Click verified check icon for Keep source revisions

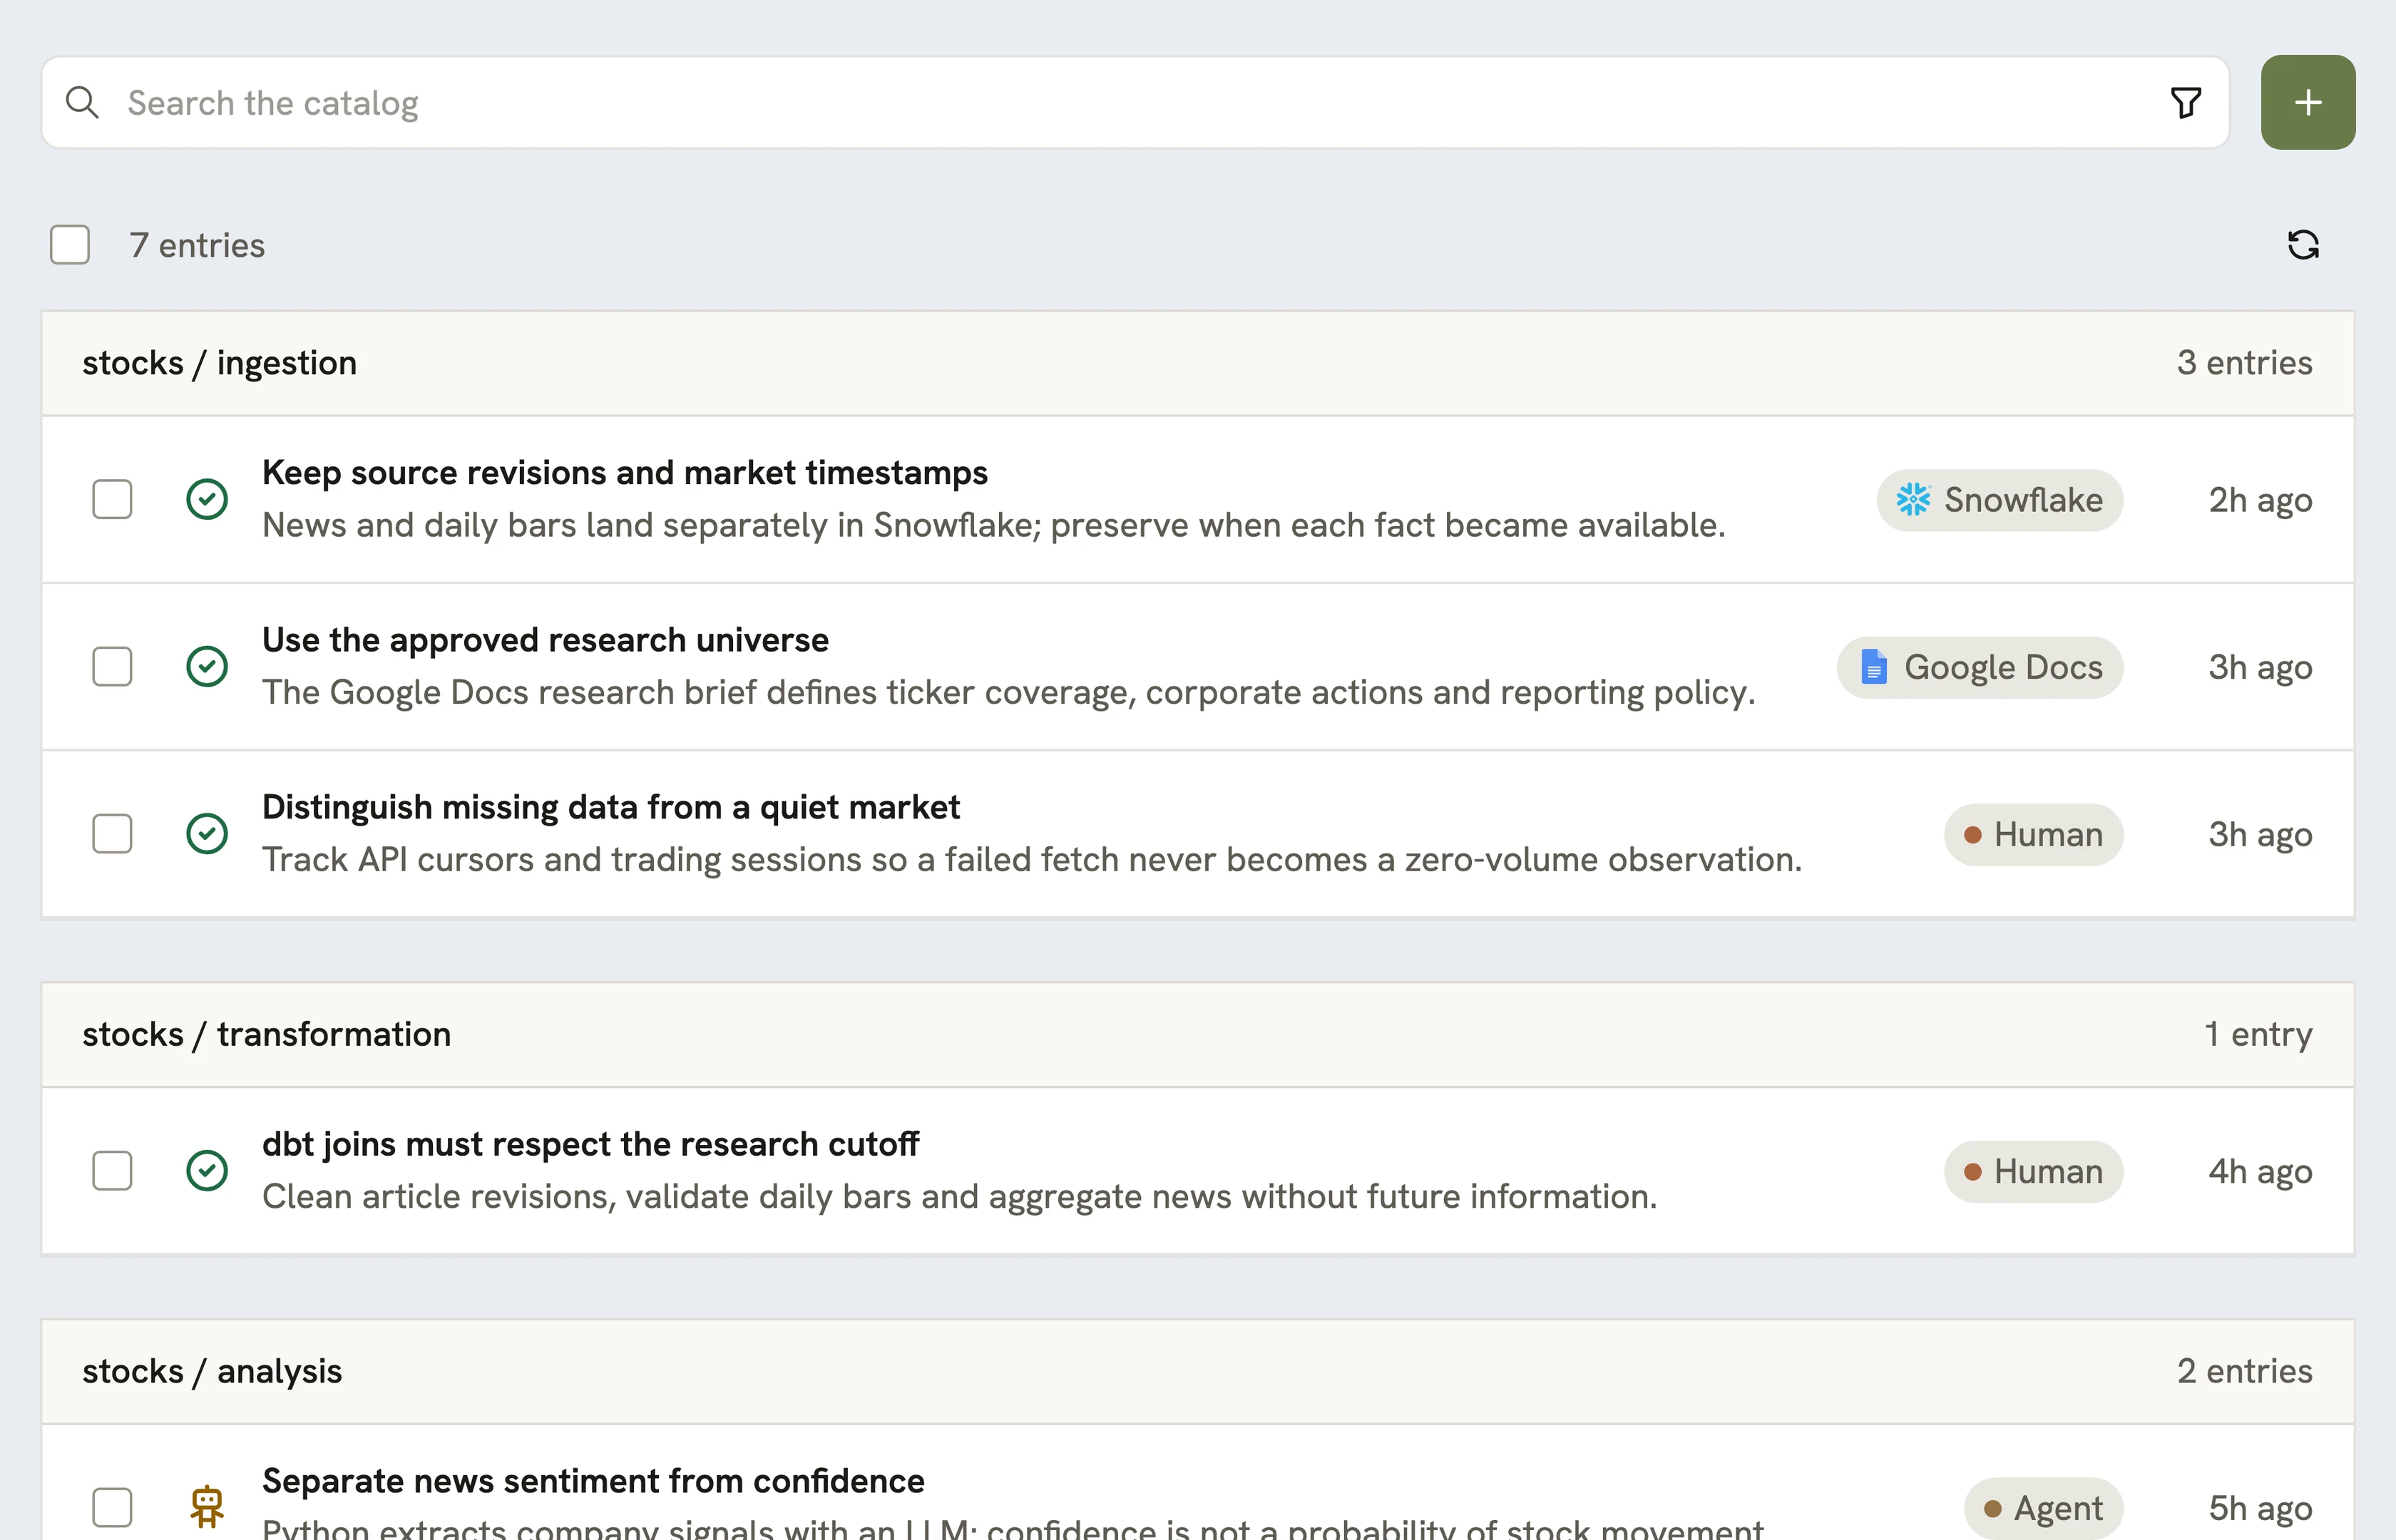207,499
